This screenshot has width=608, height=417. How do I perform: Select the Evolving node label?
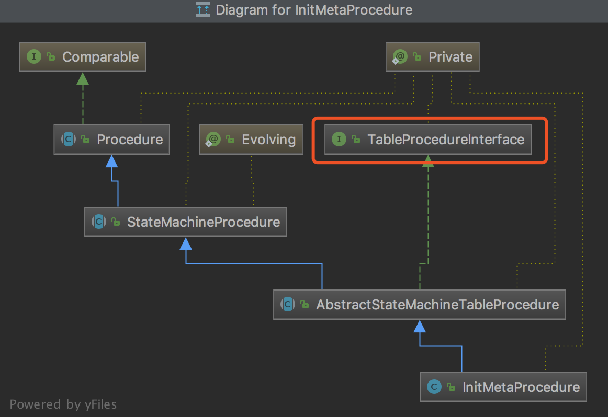[x=268, y=140]
